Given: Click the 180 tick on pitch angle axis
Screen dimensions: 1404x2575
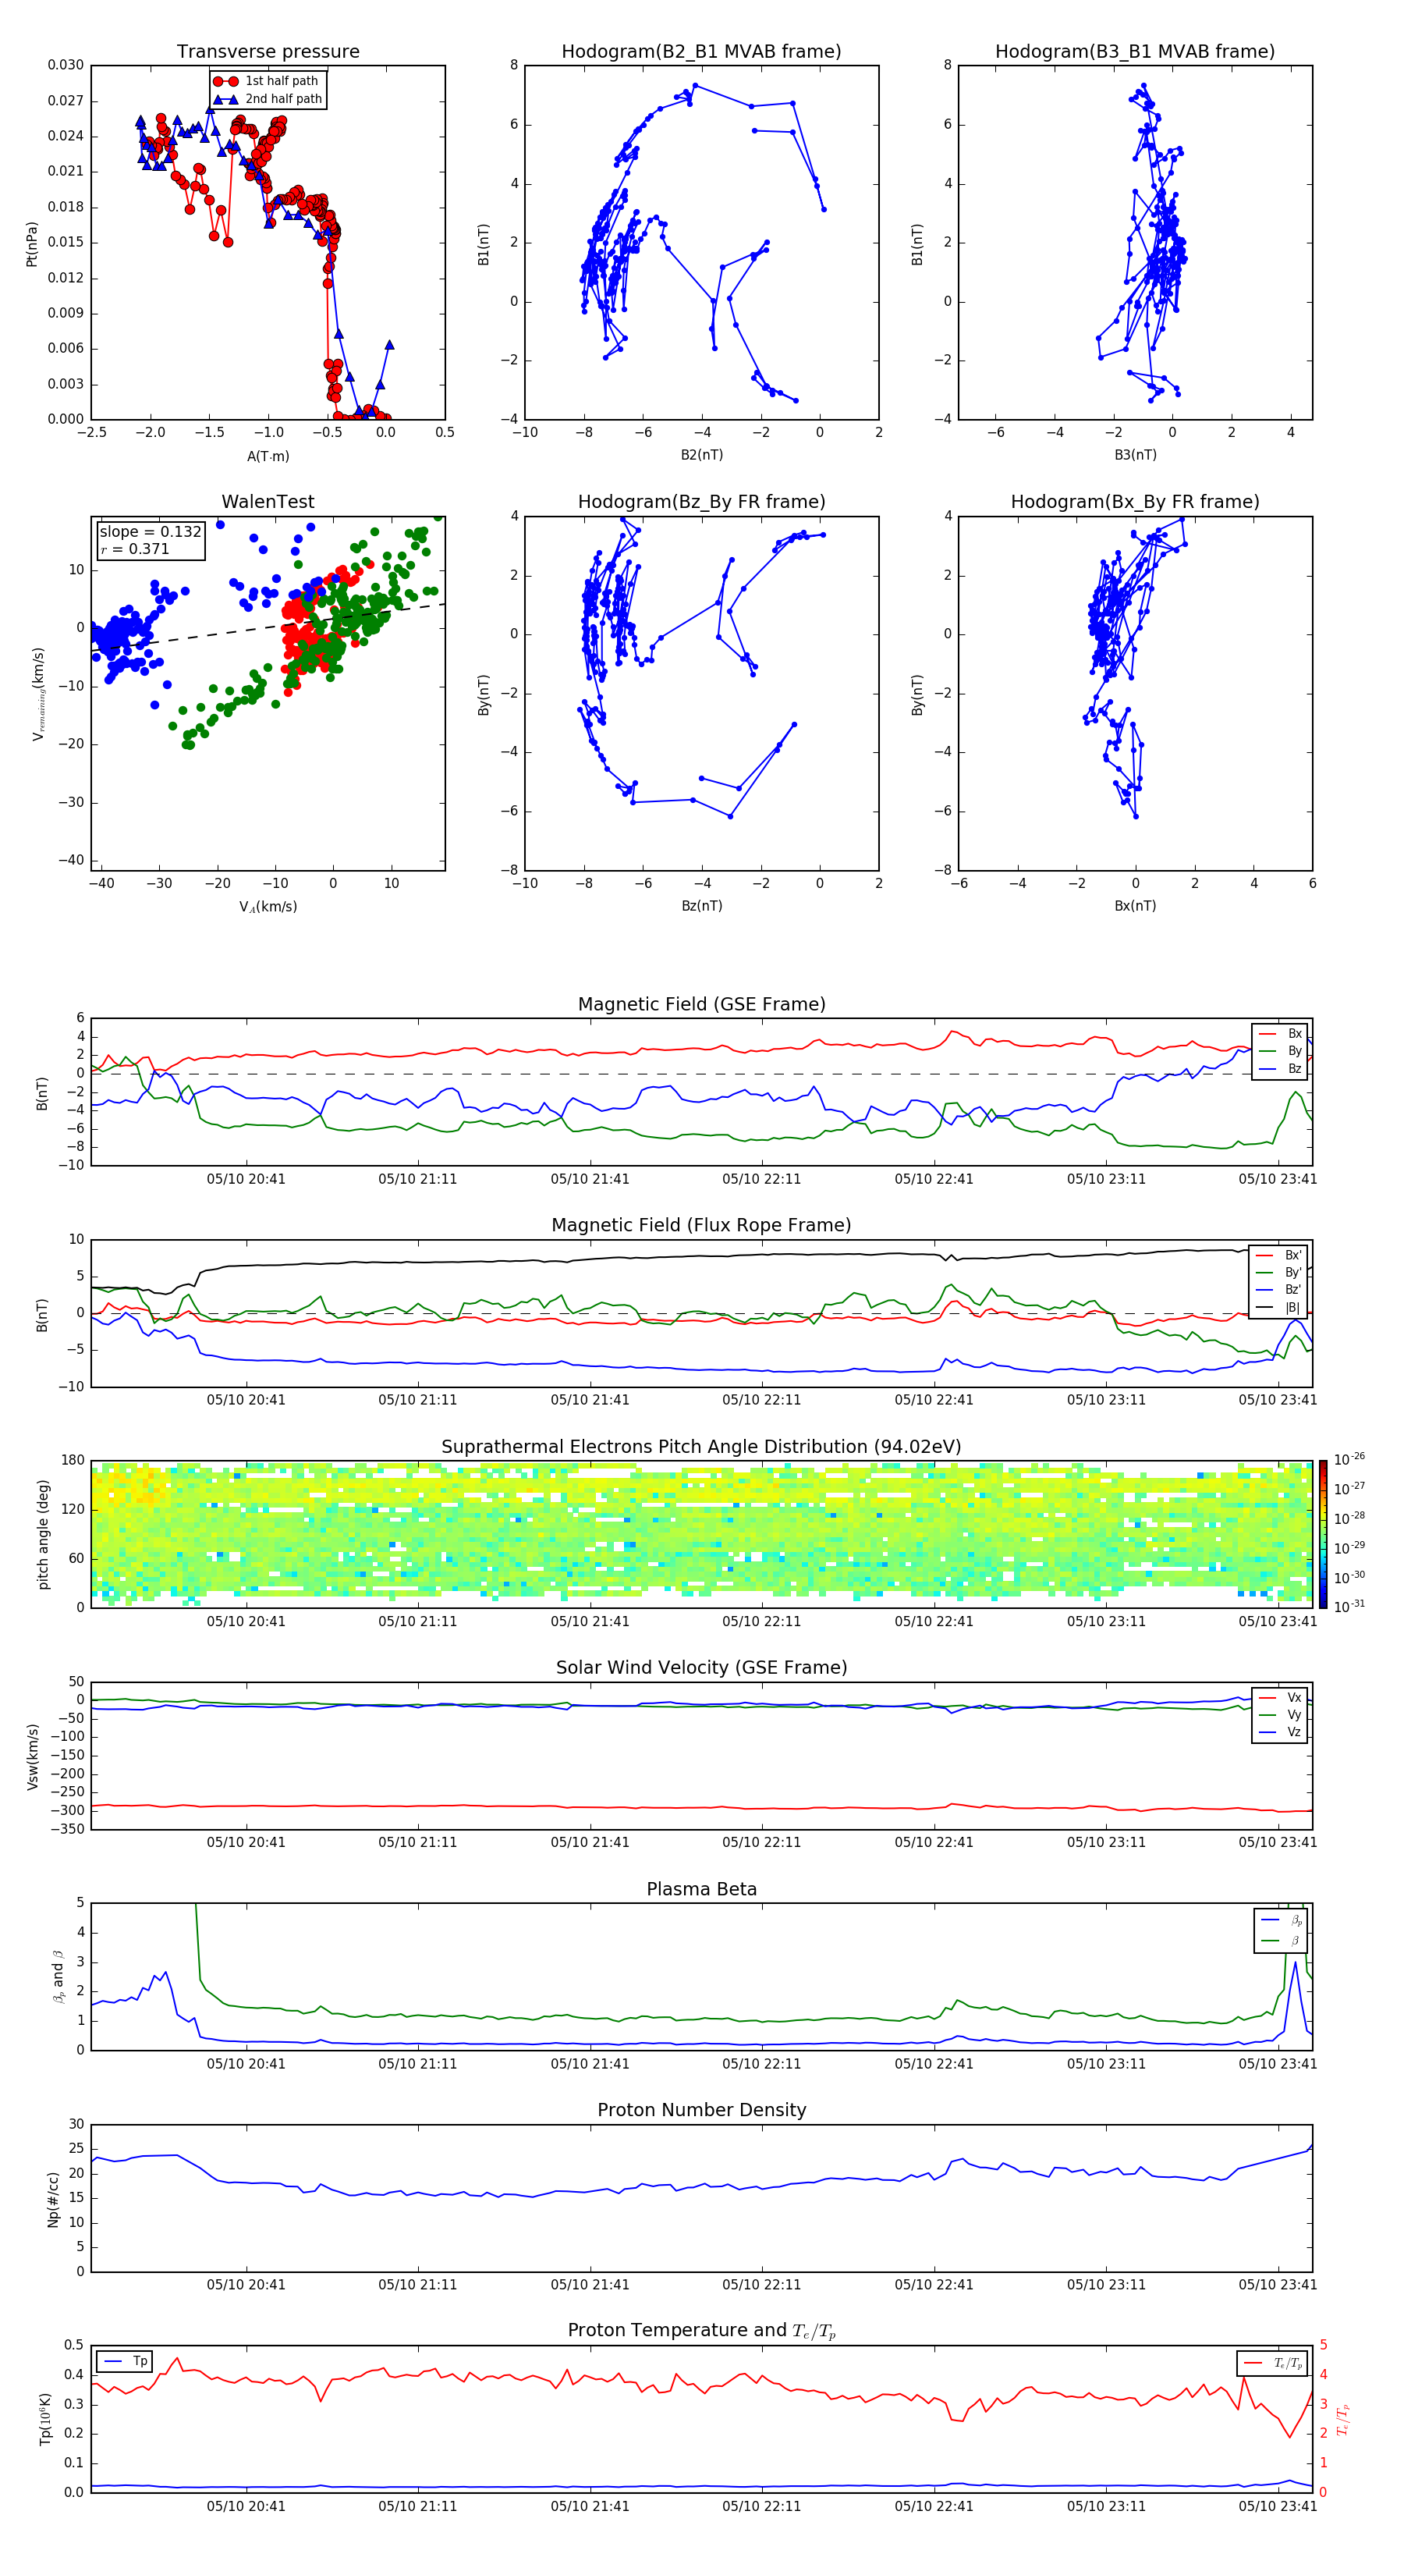Looking at the screenshot, I should coord(73,1461).
